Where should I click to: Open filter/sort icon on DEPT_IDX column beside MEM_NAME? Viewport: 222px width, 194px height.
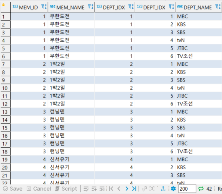pyautogui.click(x=131, y=7)
